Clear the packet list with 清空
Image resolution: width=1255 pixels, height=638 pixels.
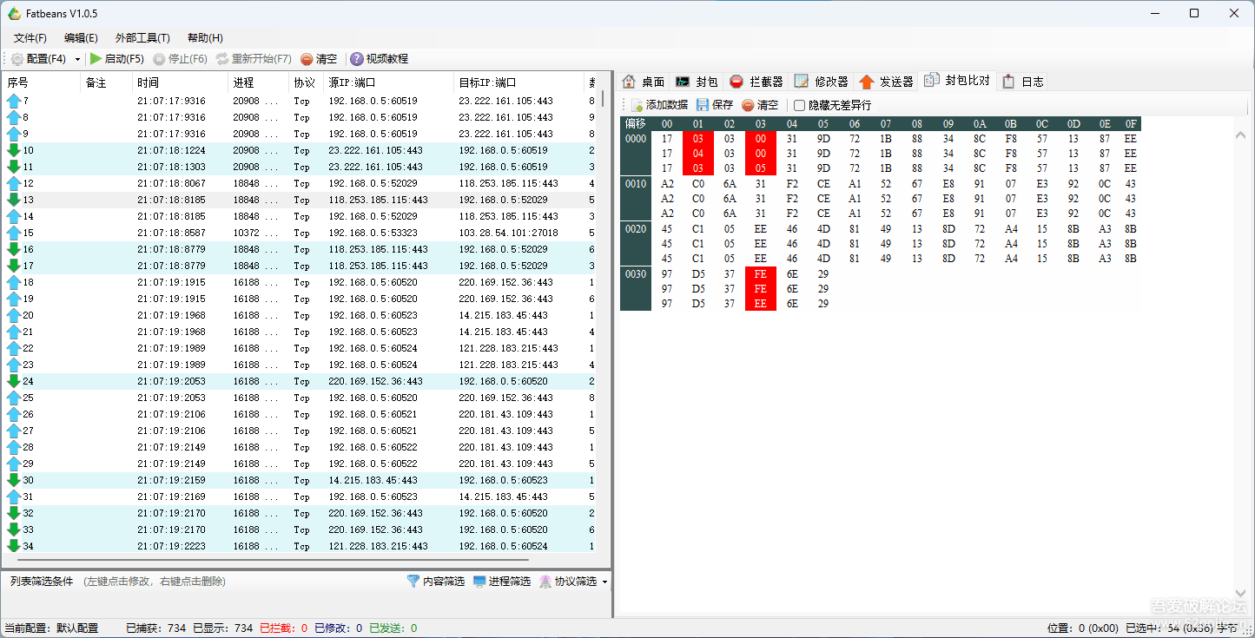pyautogui.click(x=320, y=59)
